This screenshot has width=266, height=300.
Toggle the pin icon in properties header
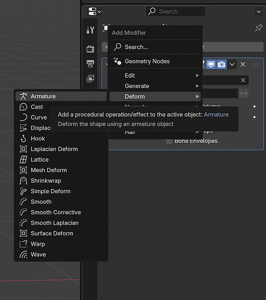click(x=259, y=28)
